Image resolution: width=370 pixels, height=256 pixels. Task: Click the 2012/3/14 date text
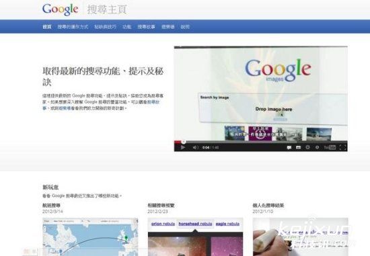coord(52,212)
